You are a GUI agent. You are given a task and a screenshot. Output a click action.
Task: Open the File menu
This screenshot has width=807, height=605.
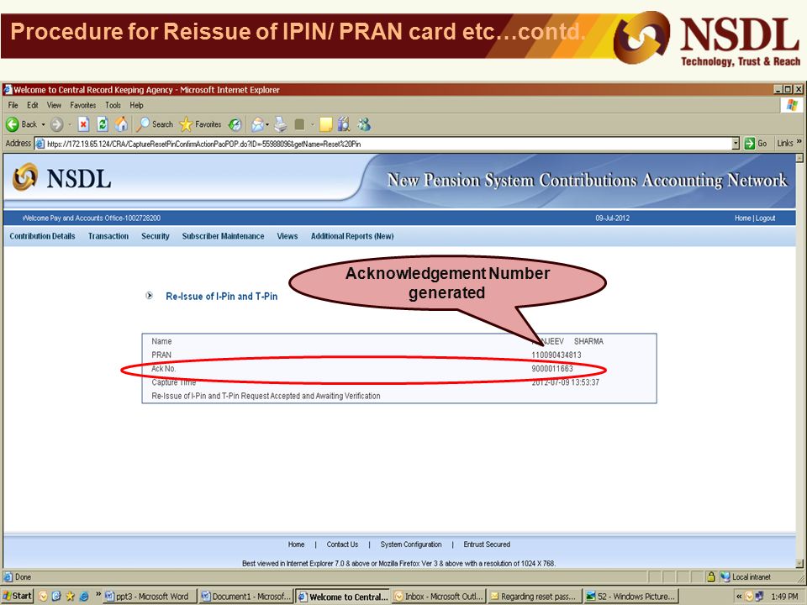click(x=13, y=106)
